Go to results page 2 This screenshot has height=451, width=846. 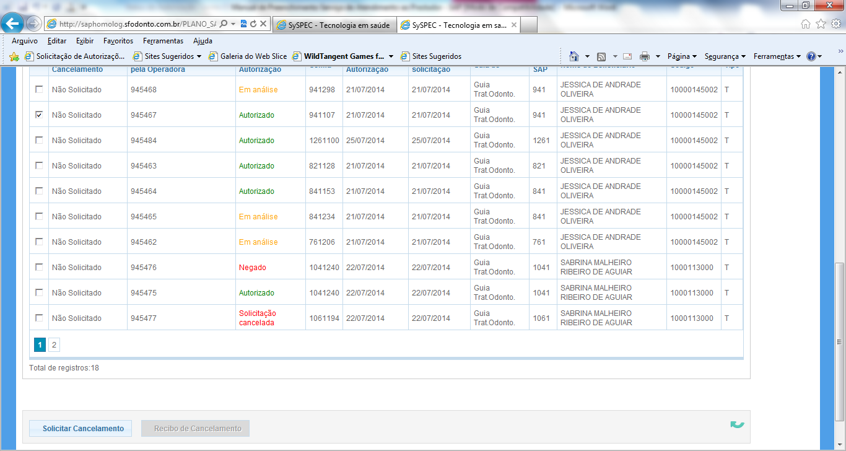[x=54, y=345]
